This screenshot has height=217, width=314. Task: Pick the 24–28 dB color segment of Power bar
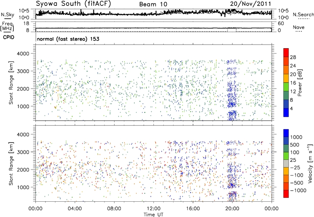coord(286,61)
